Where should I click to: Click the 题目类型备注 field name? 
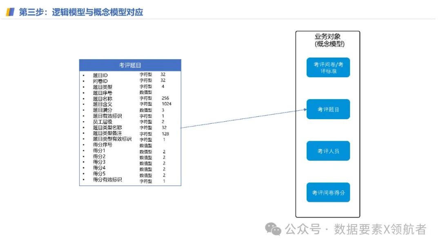coord(107,134)
